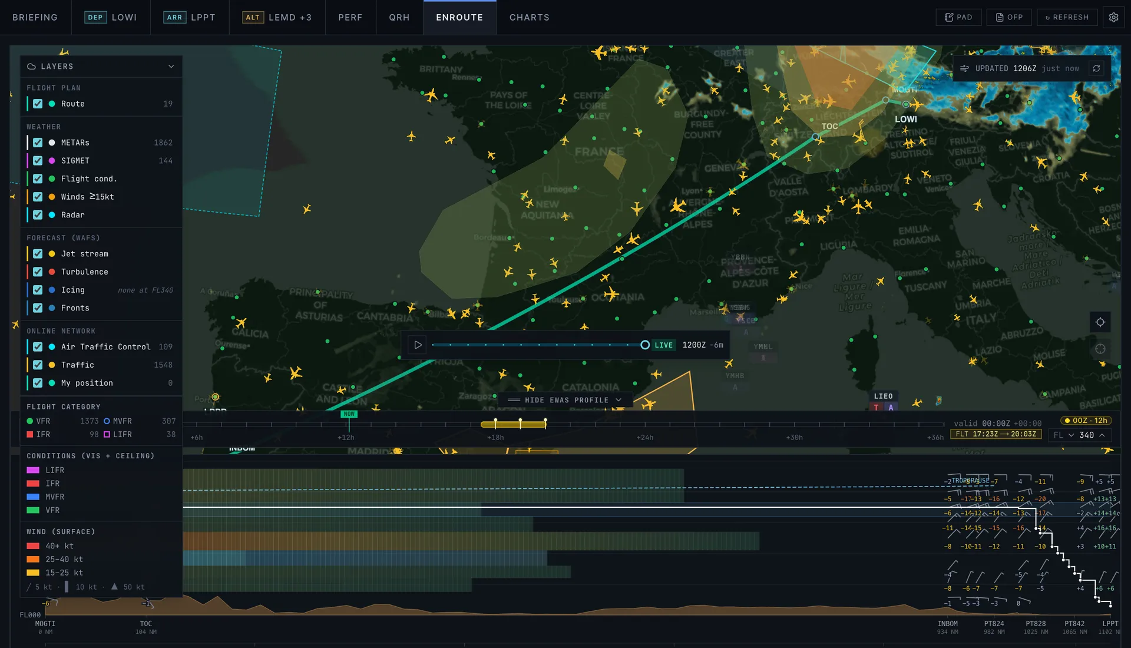Disable the Winds ≥15kt layer
1131x648 pixels.
(x=38, y=197)
